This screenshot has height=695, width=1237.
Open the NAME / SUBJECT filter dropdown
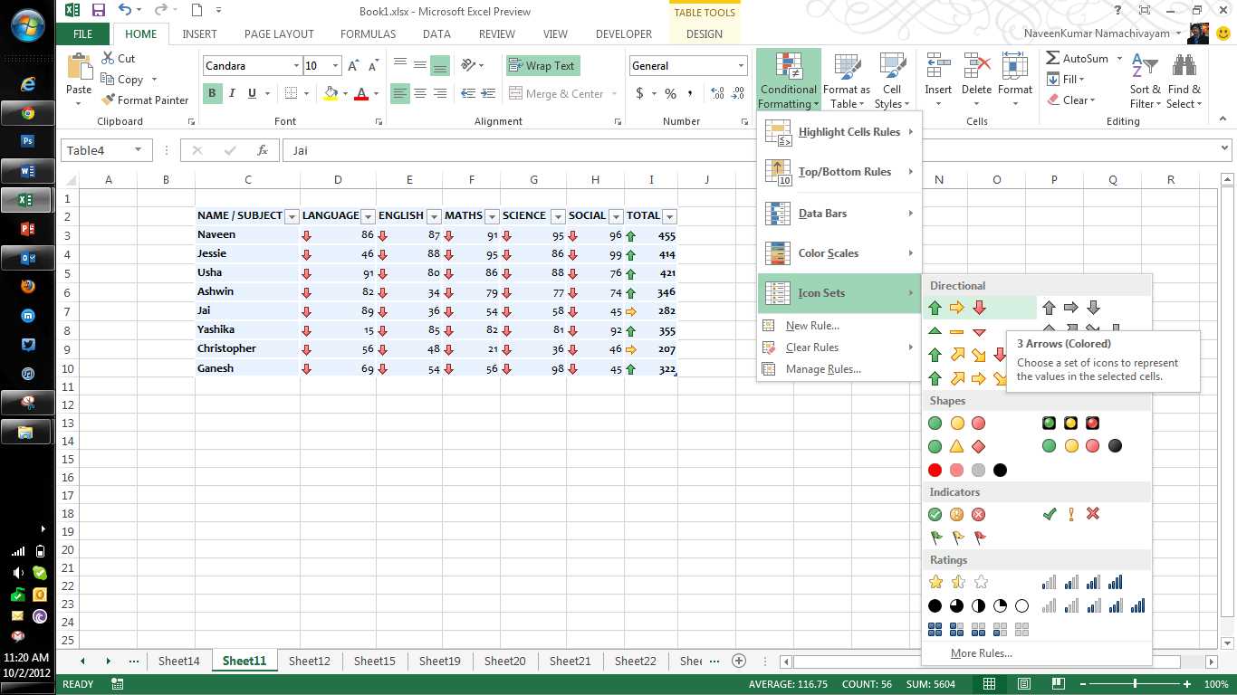pyautogui.click(x=292, y=216)
